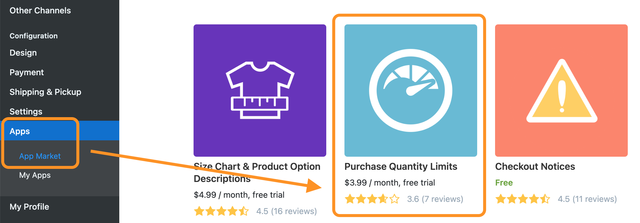
Task: Click the Checkout Notices title link
Action: tap(535, 167)
